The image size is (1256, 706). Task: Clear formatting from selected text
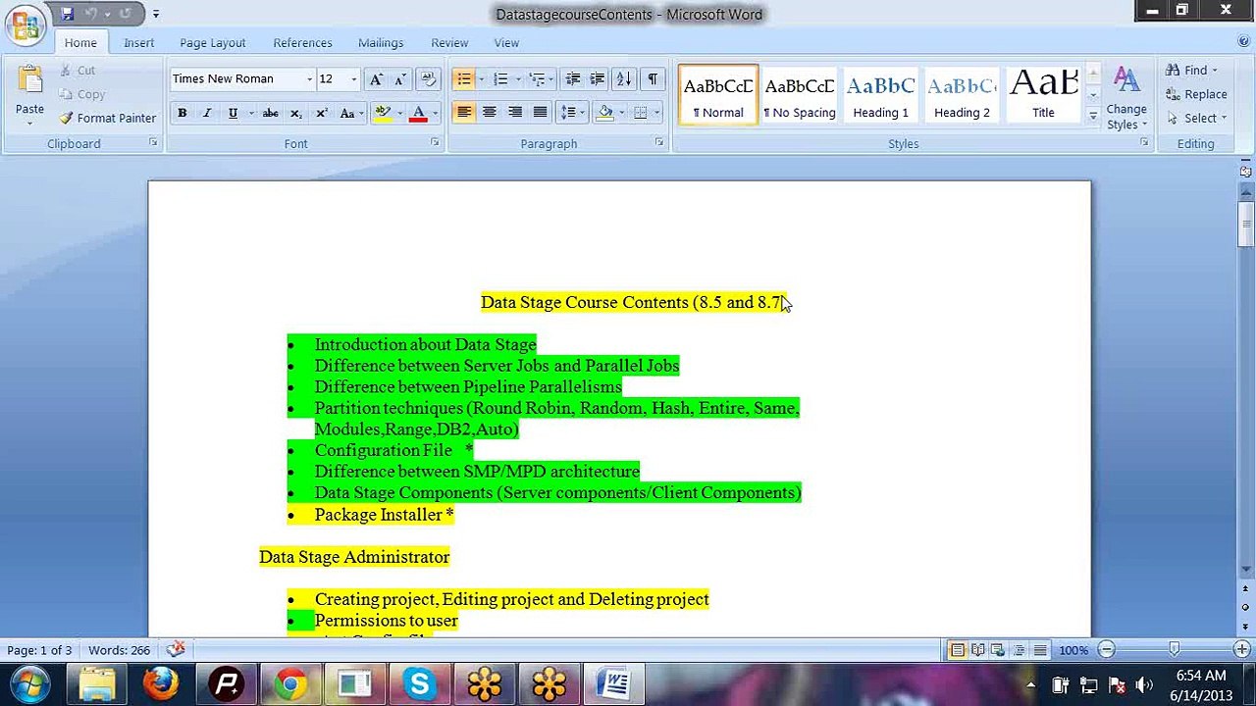pyautogui.click(x=427, y=79)
